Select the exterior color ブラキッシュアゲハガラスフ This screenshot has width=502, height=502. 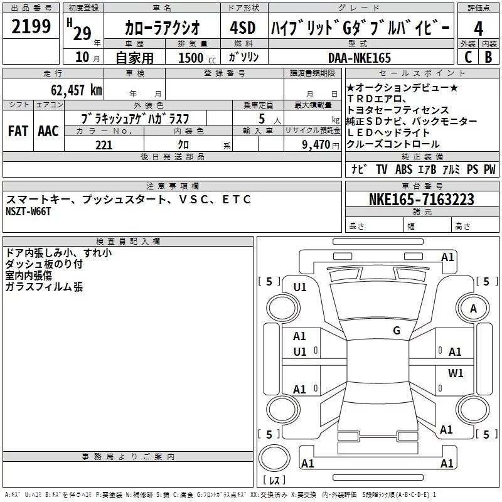click(x=136, y=119)
